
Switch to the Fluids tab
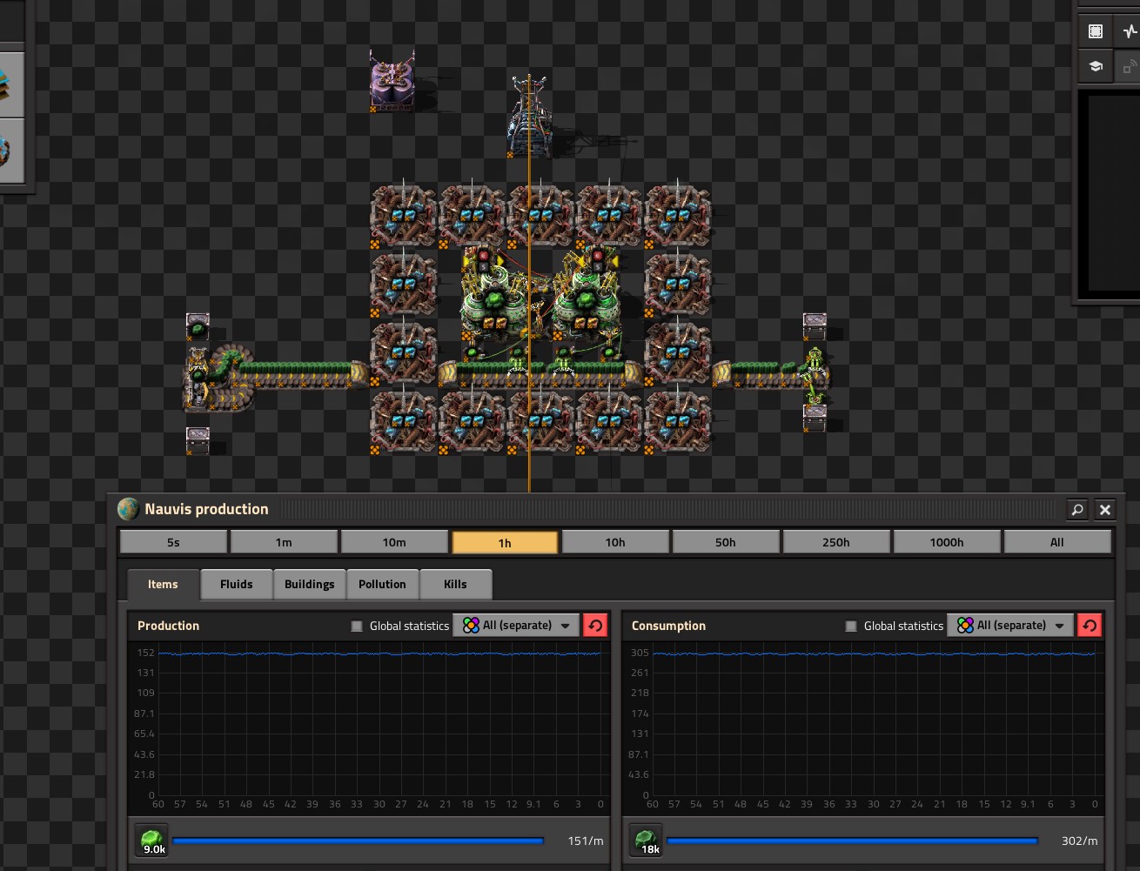[x=237, y=584]
